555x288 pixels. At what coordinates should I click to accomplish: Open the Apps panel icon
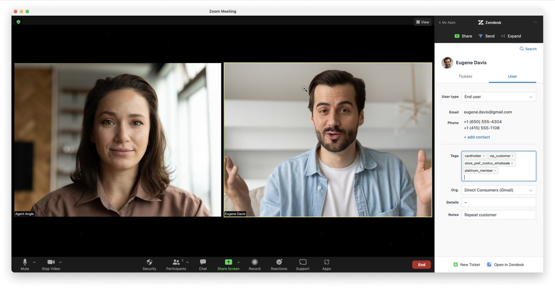coord(326,262)
